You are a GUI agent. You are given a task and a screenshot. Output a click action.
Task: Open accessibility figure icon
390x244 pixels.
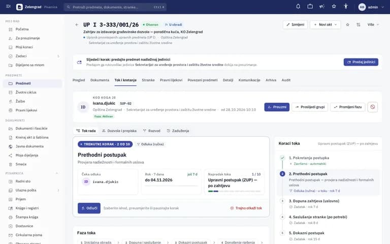346,7
